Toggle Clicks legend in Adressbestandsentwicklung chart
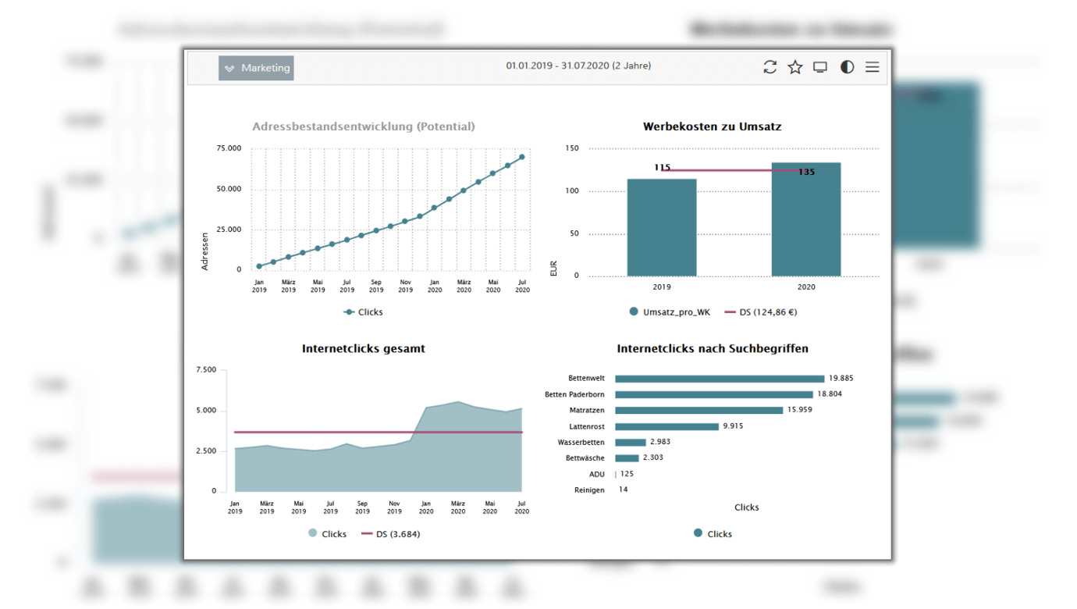This screenshot has width=1077, height=609. coord(363,312)
